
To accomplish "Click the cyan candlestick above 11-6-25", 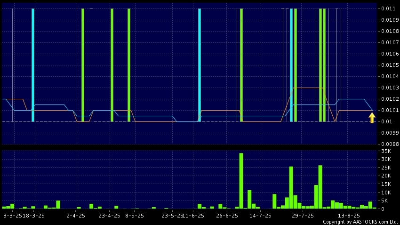I will click(x=200, y=65).
